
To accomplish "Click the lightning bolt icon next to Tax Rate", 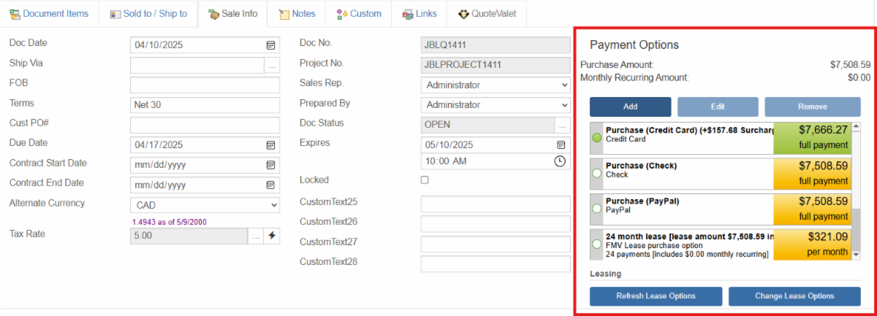I will point(272,236).
